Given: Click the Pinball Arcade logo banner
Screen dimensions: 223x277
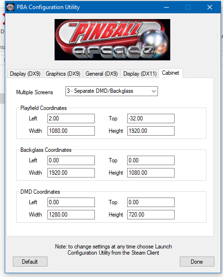Looking at the screenshot, I should point(112,40).
